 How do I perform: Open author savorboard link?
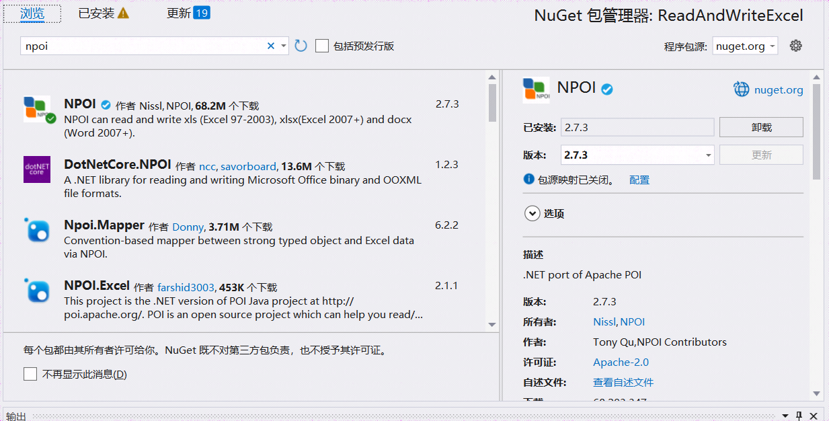click(248, 166)
